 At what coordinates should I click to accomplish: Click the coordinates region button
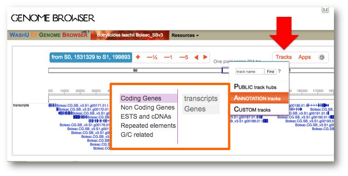pyautogui.click(x=91, y=57)
